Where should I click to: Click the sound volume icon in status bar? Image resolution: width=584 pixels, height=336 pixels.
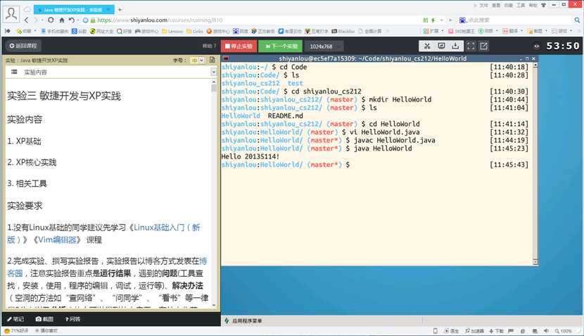546,331
